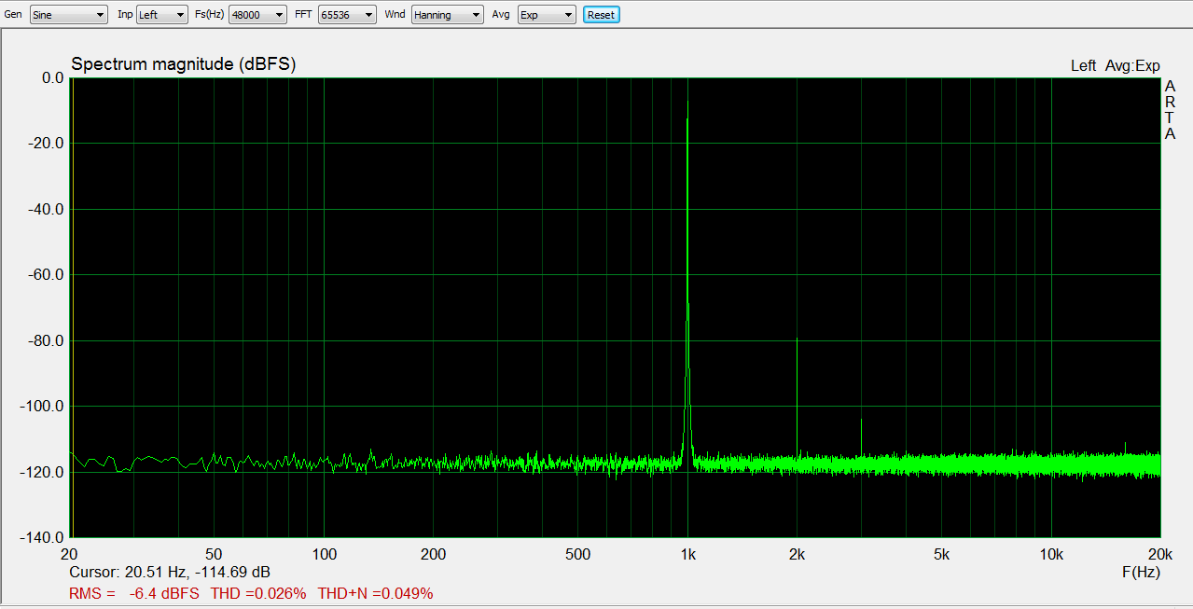Click the -80.0 y-axis label

pyautogui.click(x=47, y=341)
